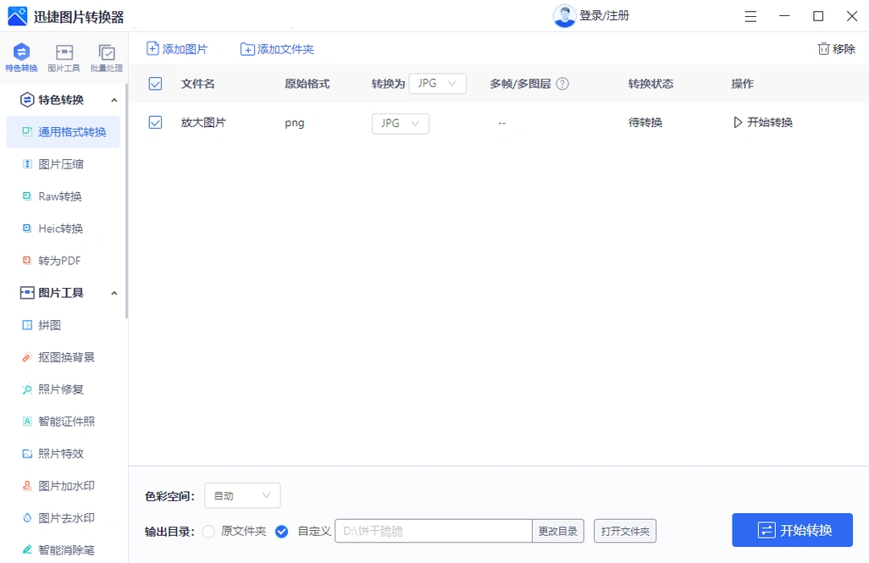Open the 智能消除笔 eraser tool
The height and width of the screenshot is (563, 869).
point(59,549)
